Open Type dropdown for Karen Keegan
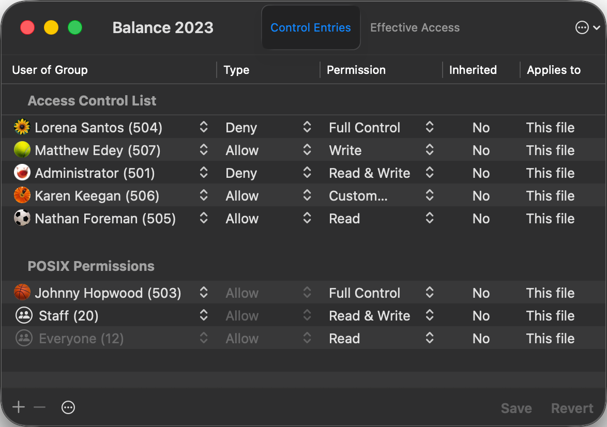Viewport: 607px width, 427px height. pos(307,195)
